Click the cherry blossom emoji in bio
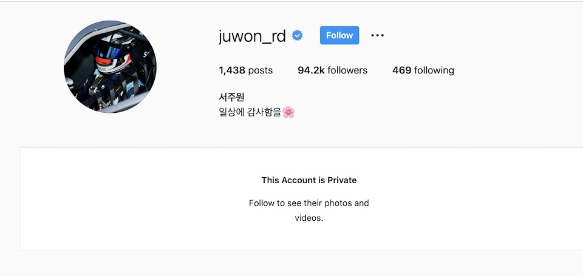Viewport: 583px width, 276px height. point(288,112)
